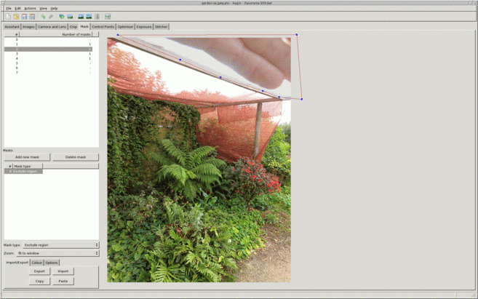
Task: Click the Delete mask button
Action: (76, 157)
